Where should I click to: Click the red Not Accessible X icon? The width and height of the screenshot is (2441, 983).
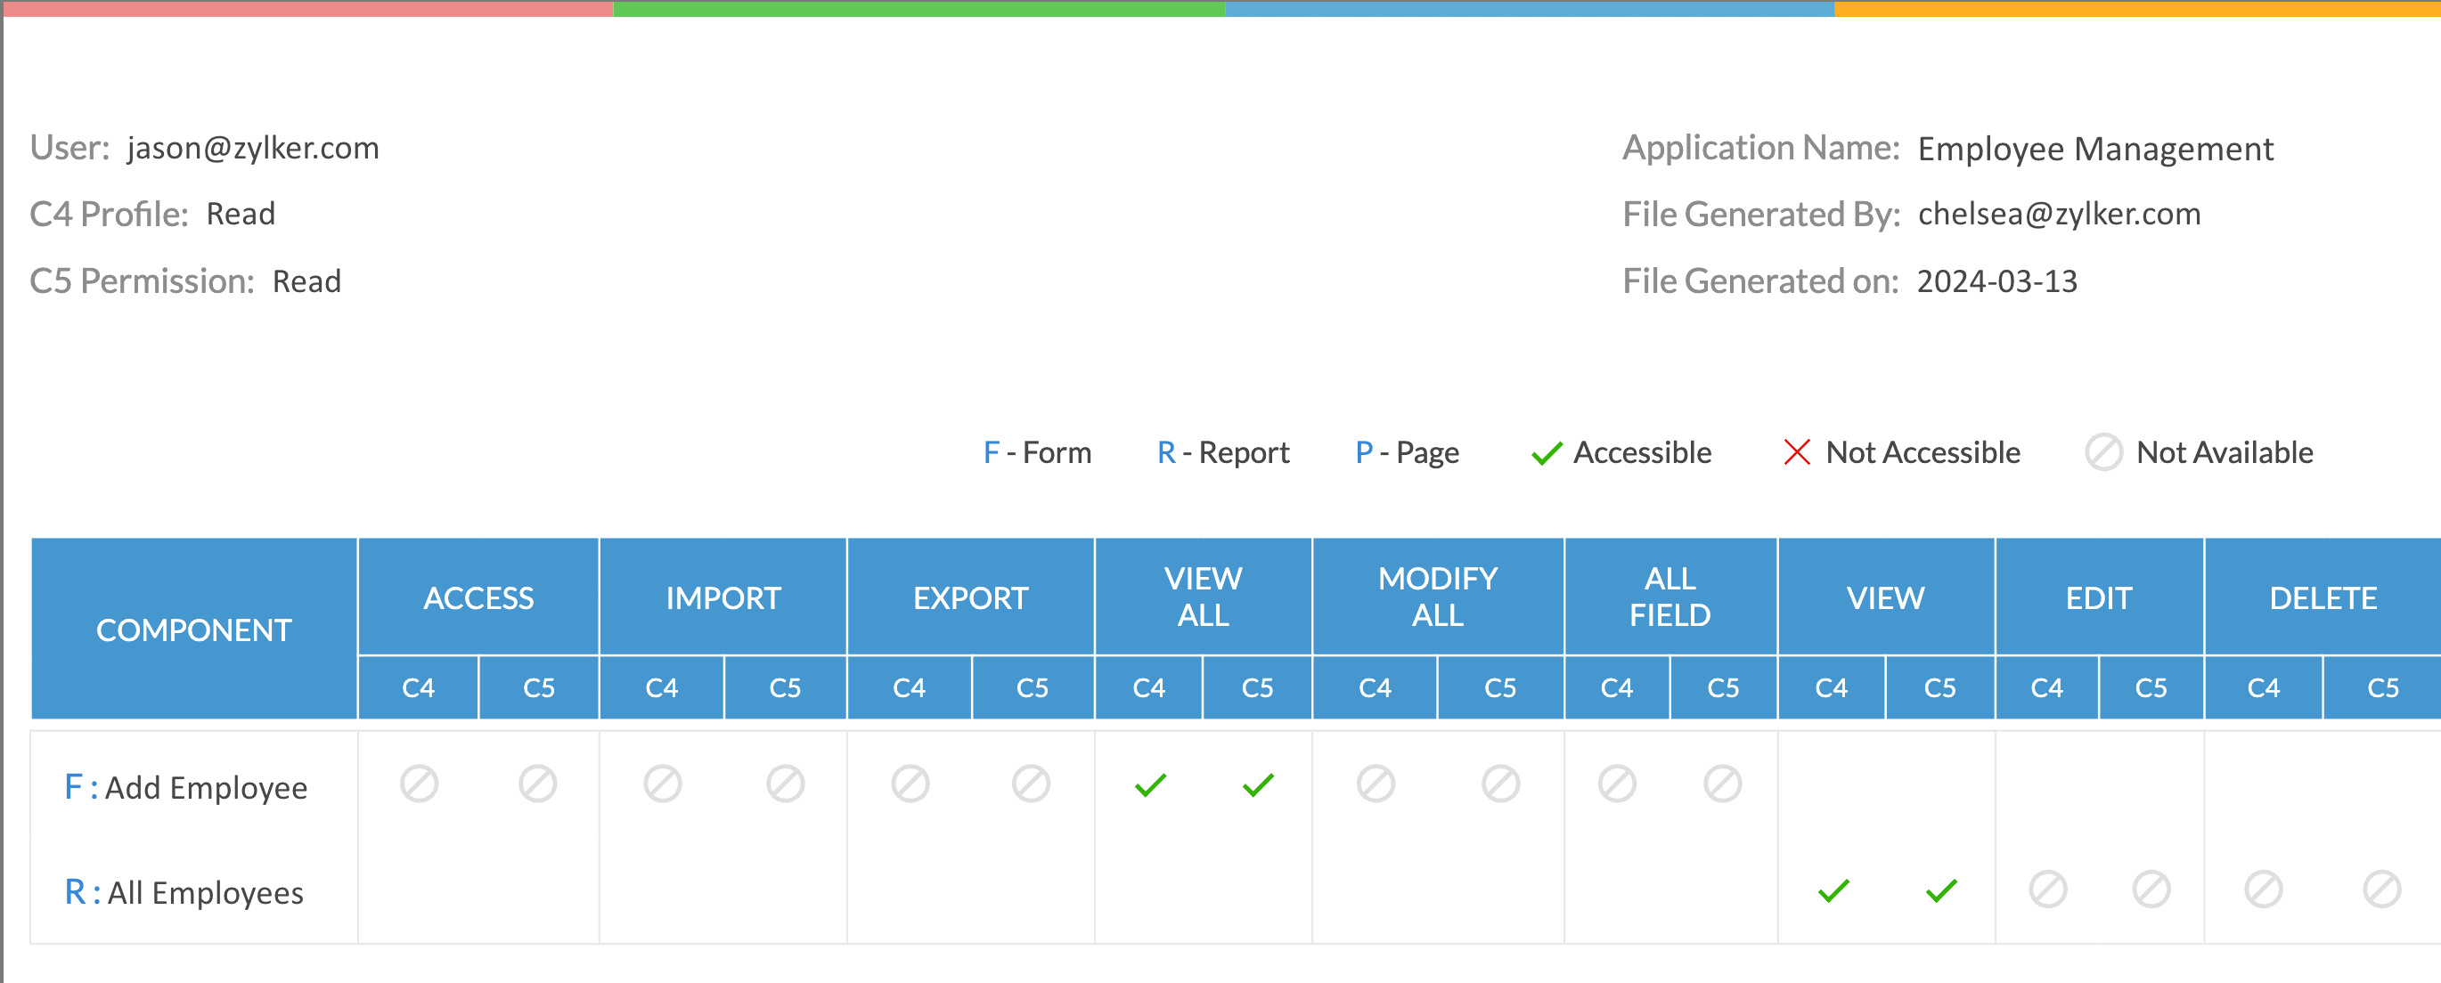tap(1797, 452)
